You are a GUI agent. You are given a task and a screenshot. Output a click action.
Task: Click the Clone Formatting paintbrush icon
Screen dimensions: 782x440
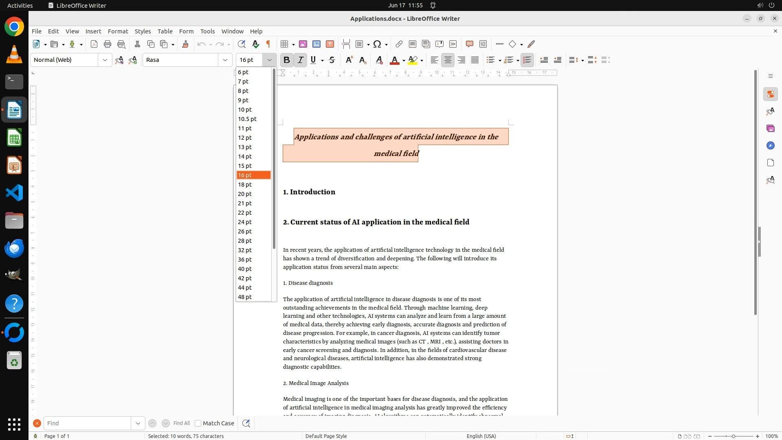click(x=185, y=44)
